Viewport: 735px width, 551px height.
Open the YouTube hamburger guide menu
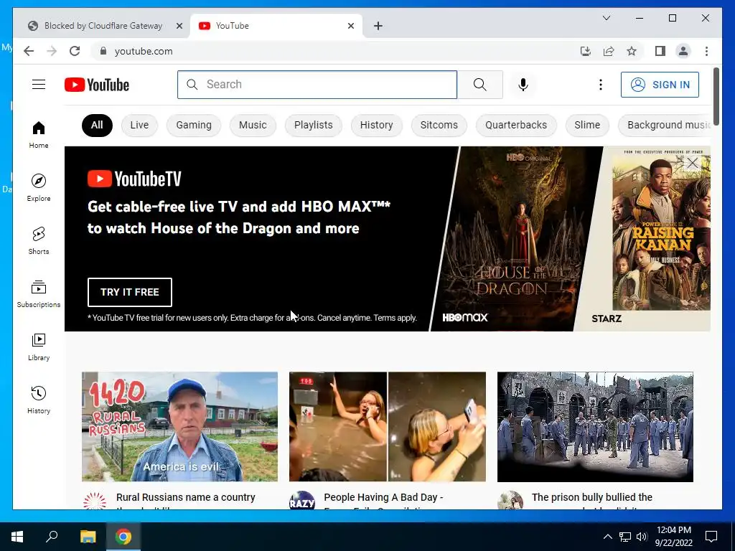tap(39, 85)
